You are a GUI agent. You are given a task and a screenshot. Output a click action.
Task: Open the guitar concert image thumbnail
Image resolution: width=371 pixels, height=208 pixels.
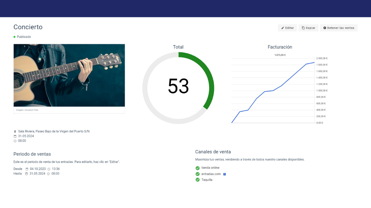click(x=69, y=75)
